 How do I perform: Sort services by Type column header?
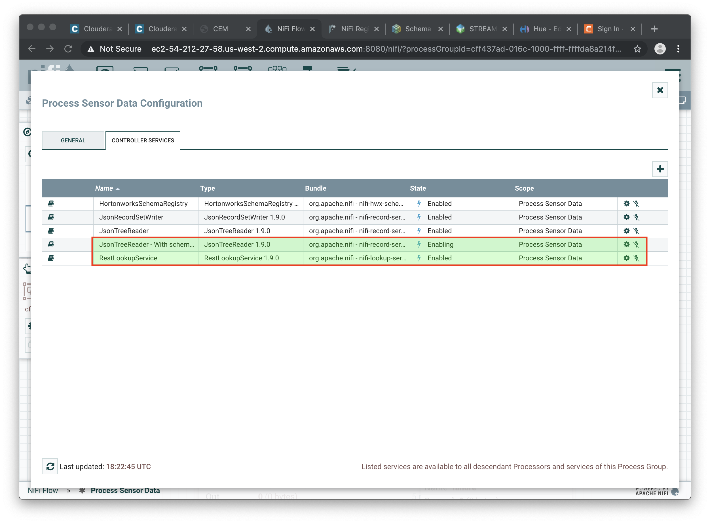(207, 188)
